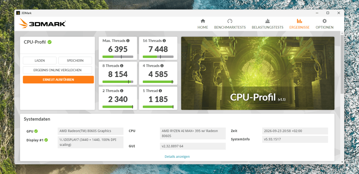Click the 2 Threads score bar

[x=118, y=107]
